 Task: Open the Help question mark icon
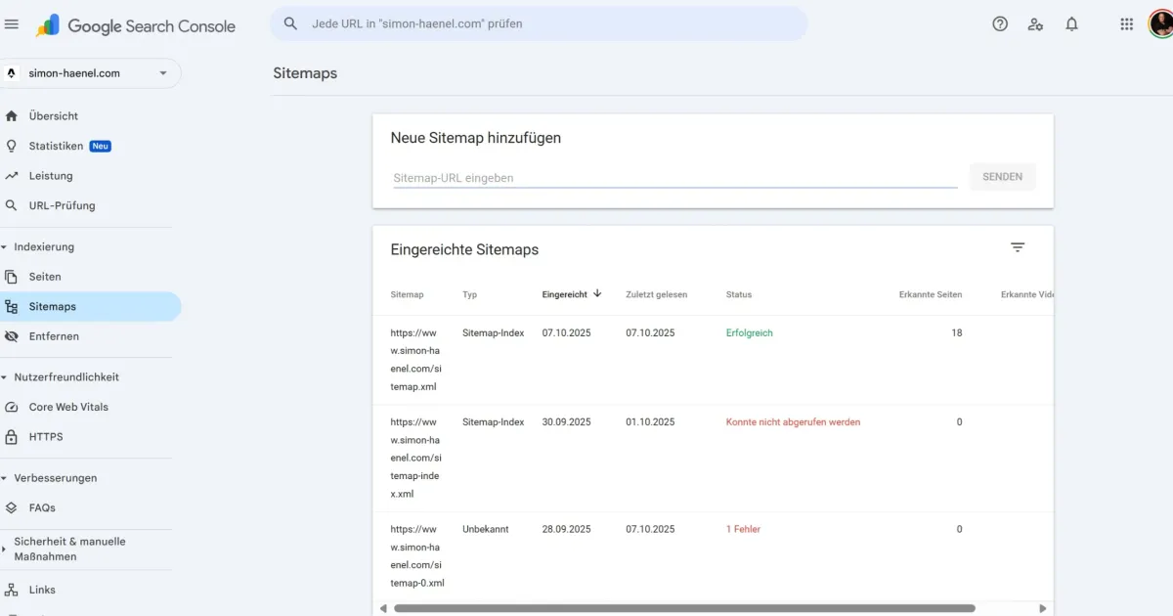[x=1000, y=24]
